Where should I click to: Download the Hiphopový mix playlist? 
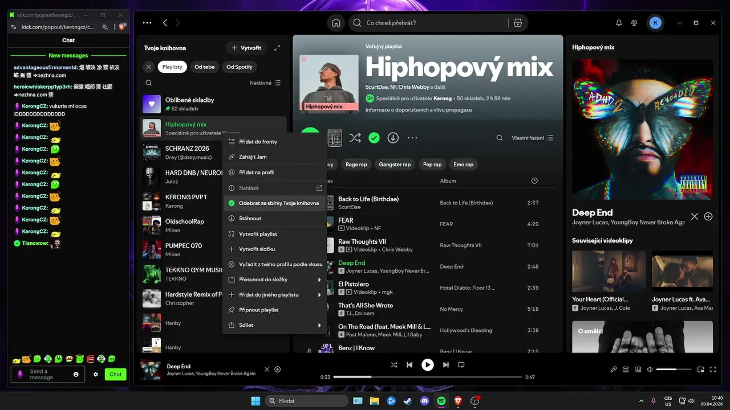(393, 138)
